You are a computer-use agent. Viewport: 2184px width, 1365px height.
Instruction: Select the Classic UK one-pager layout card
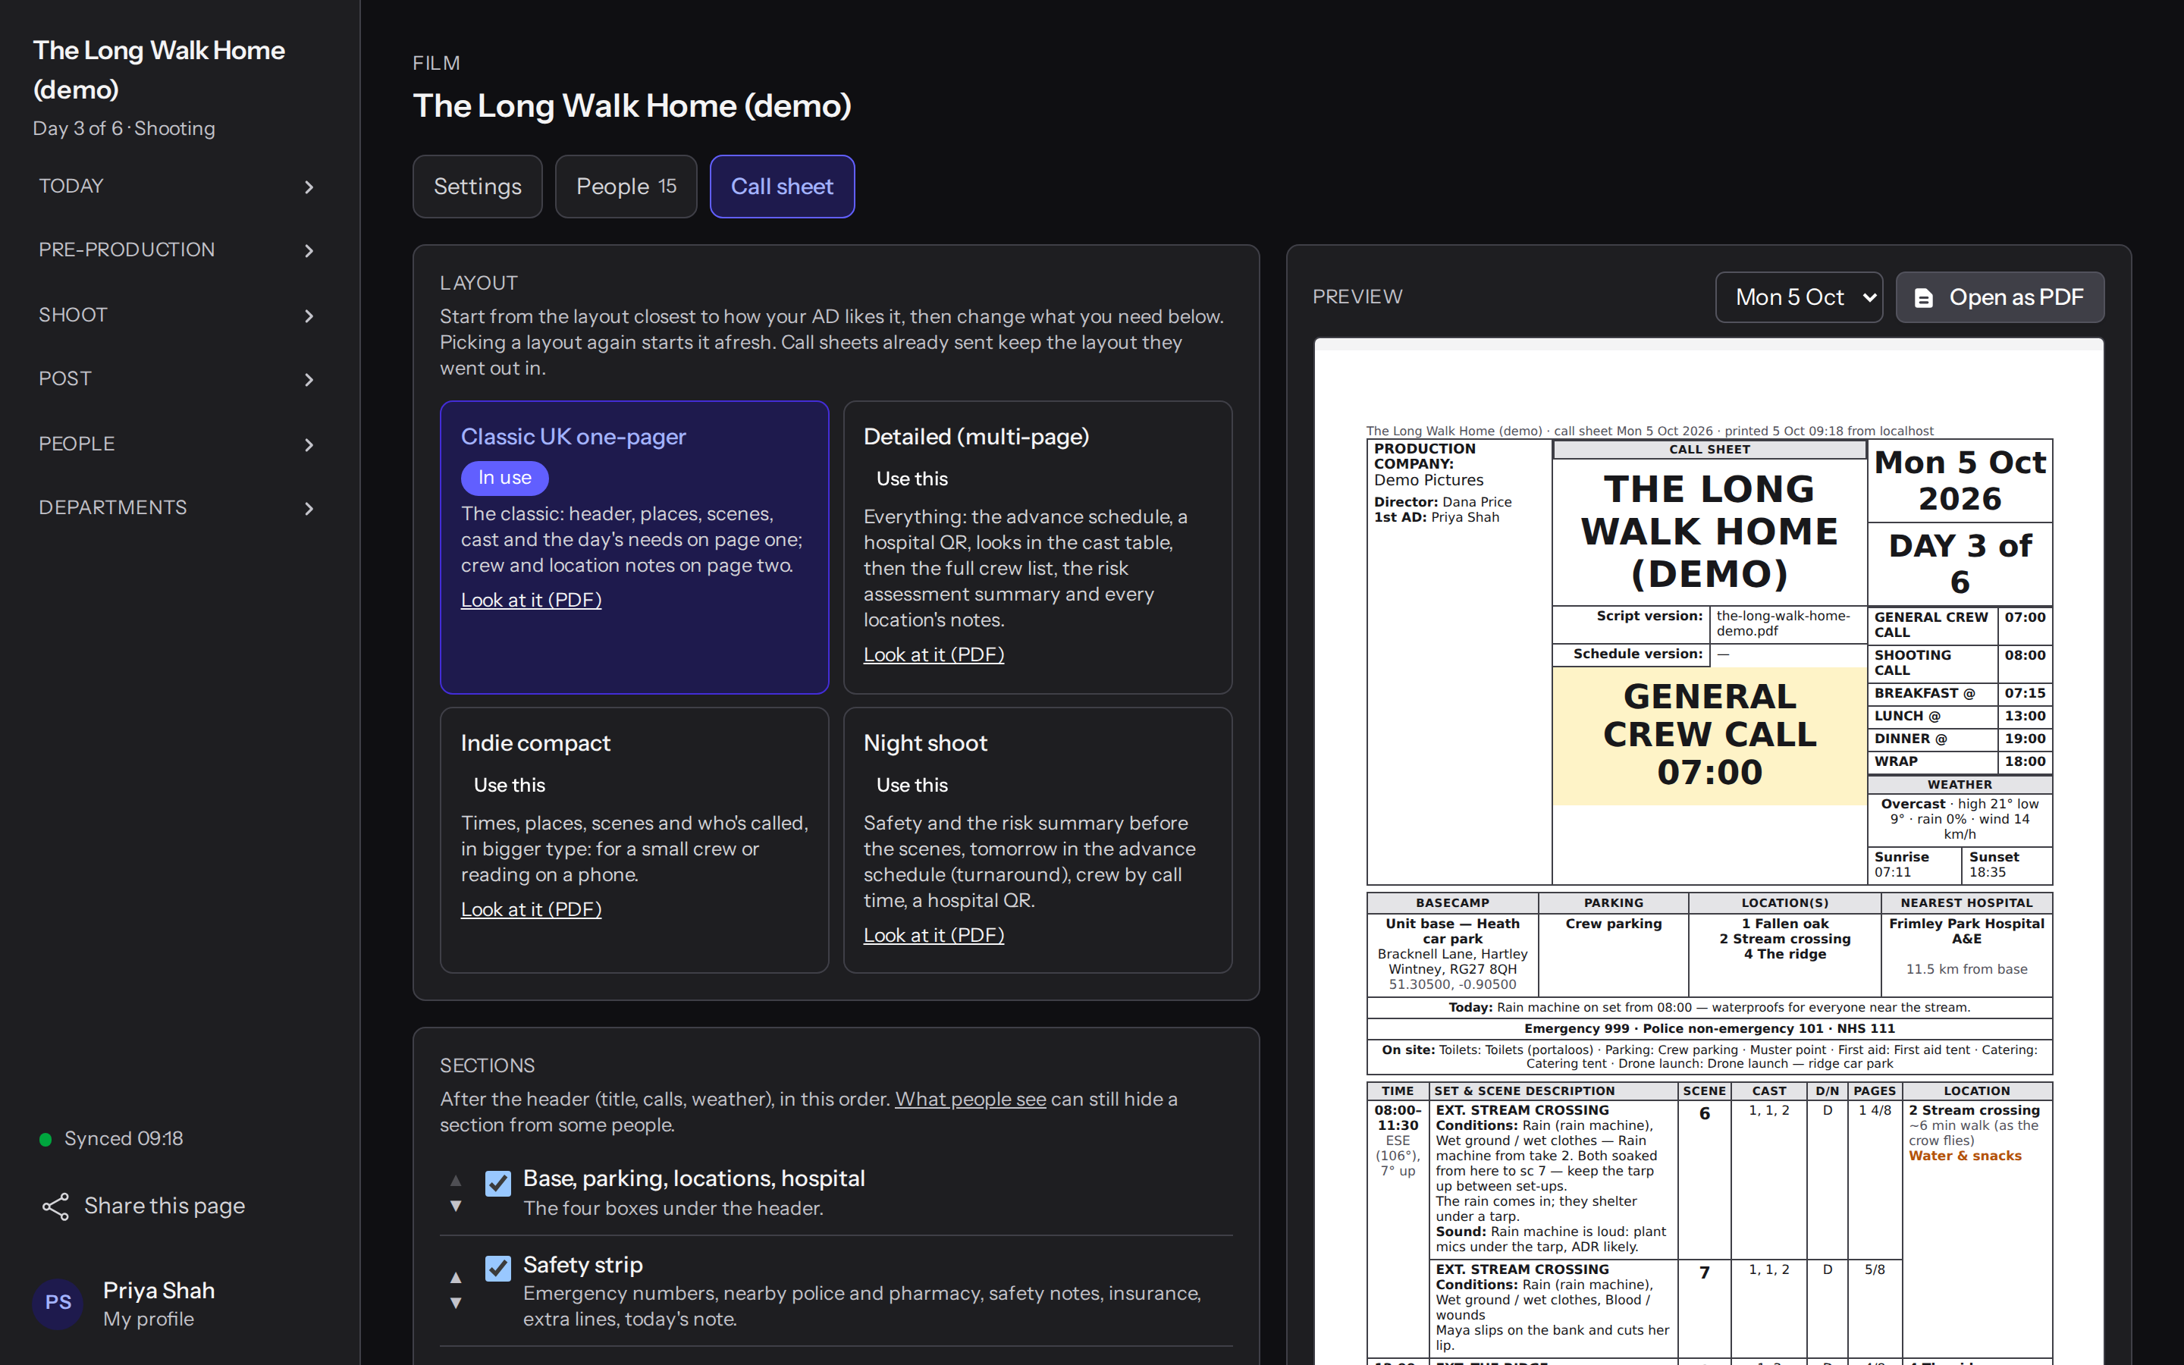coord(635,547)
